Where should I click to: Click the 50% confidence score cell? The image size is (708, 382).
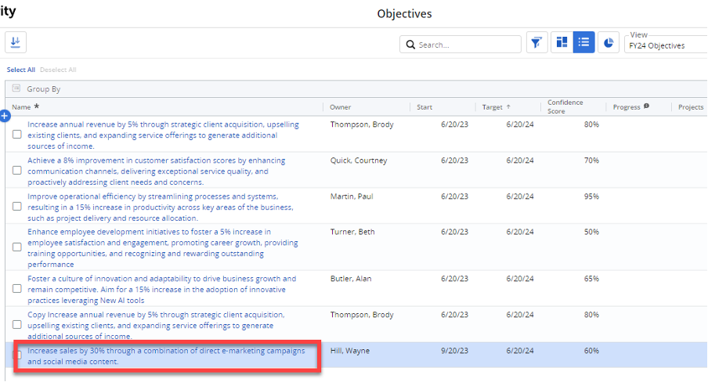click(x=591, y=232)
